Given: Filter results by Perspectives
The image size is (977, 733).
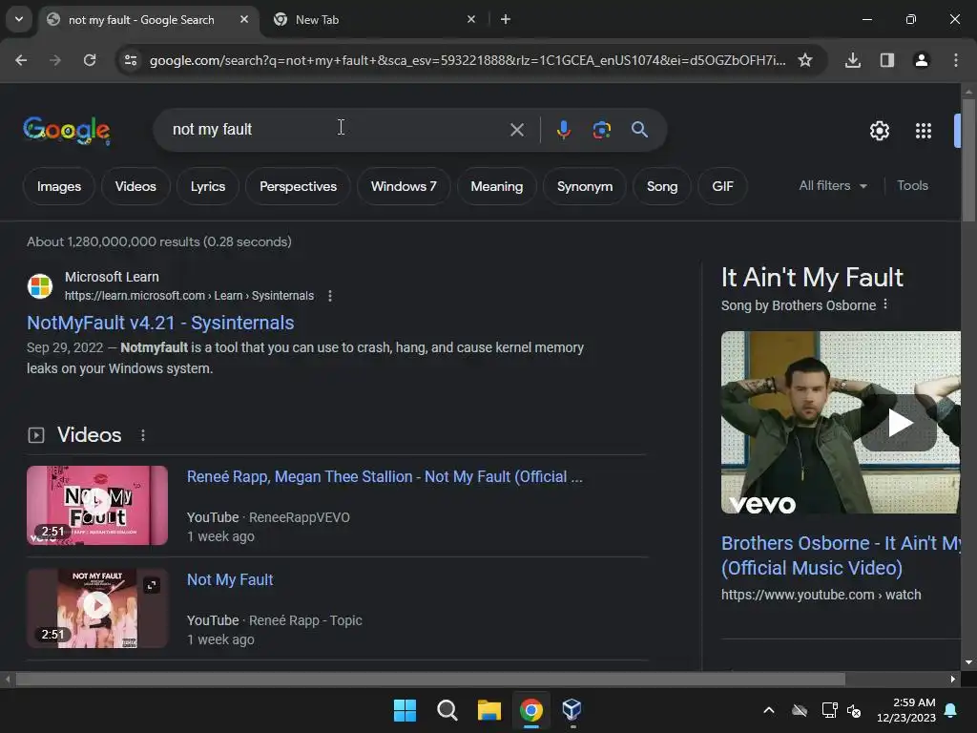Looking at the screenshot, I should pyautogui.click(x=298, y=186).
